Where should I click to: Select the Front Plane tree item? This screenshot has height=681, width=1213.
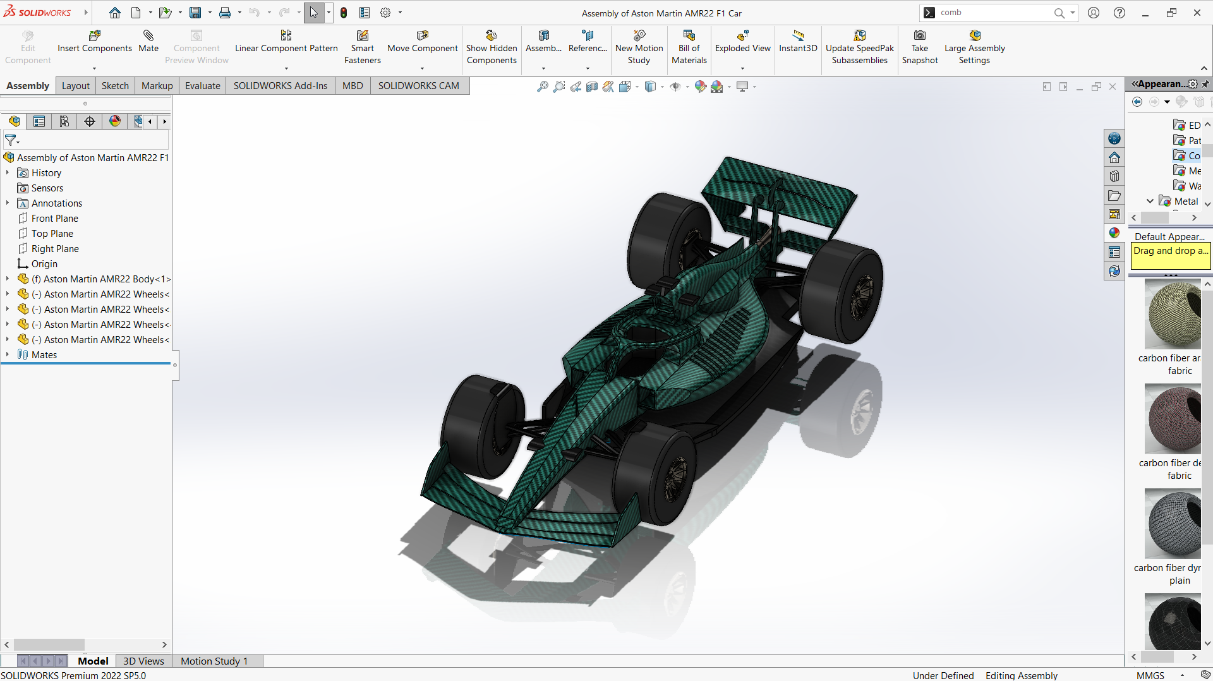pyautogui.click(x=55, y=218)
